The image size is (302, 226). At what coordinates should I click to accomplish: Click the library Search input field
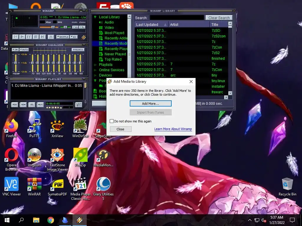[177, 18]
